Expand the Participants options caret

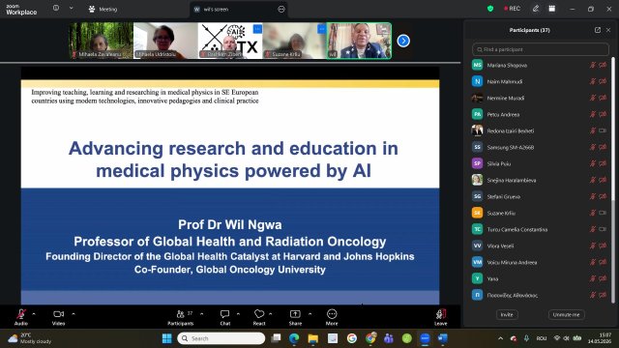point(202,313)
